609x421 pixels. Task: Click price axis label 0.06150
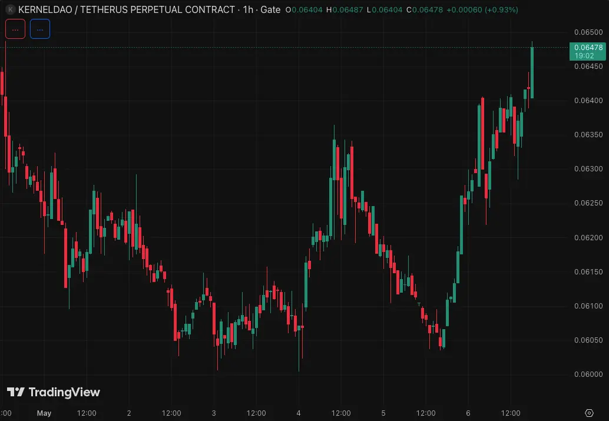click(x=588, y=272)
